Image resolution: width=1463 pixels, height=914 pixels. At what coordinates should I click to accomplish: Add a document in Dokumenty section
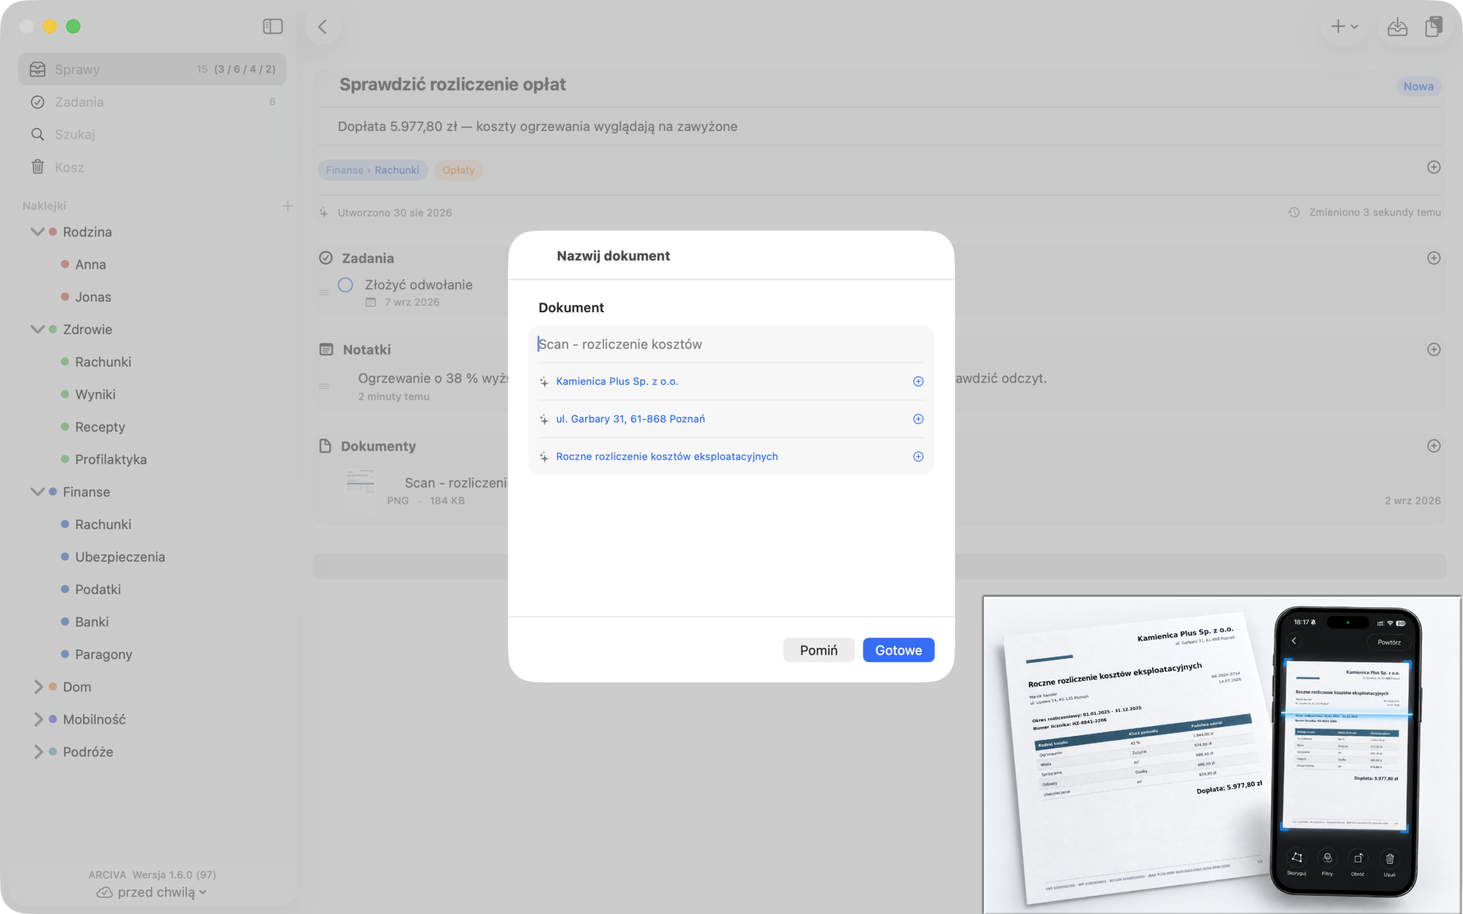(1433, 446)
